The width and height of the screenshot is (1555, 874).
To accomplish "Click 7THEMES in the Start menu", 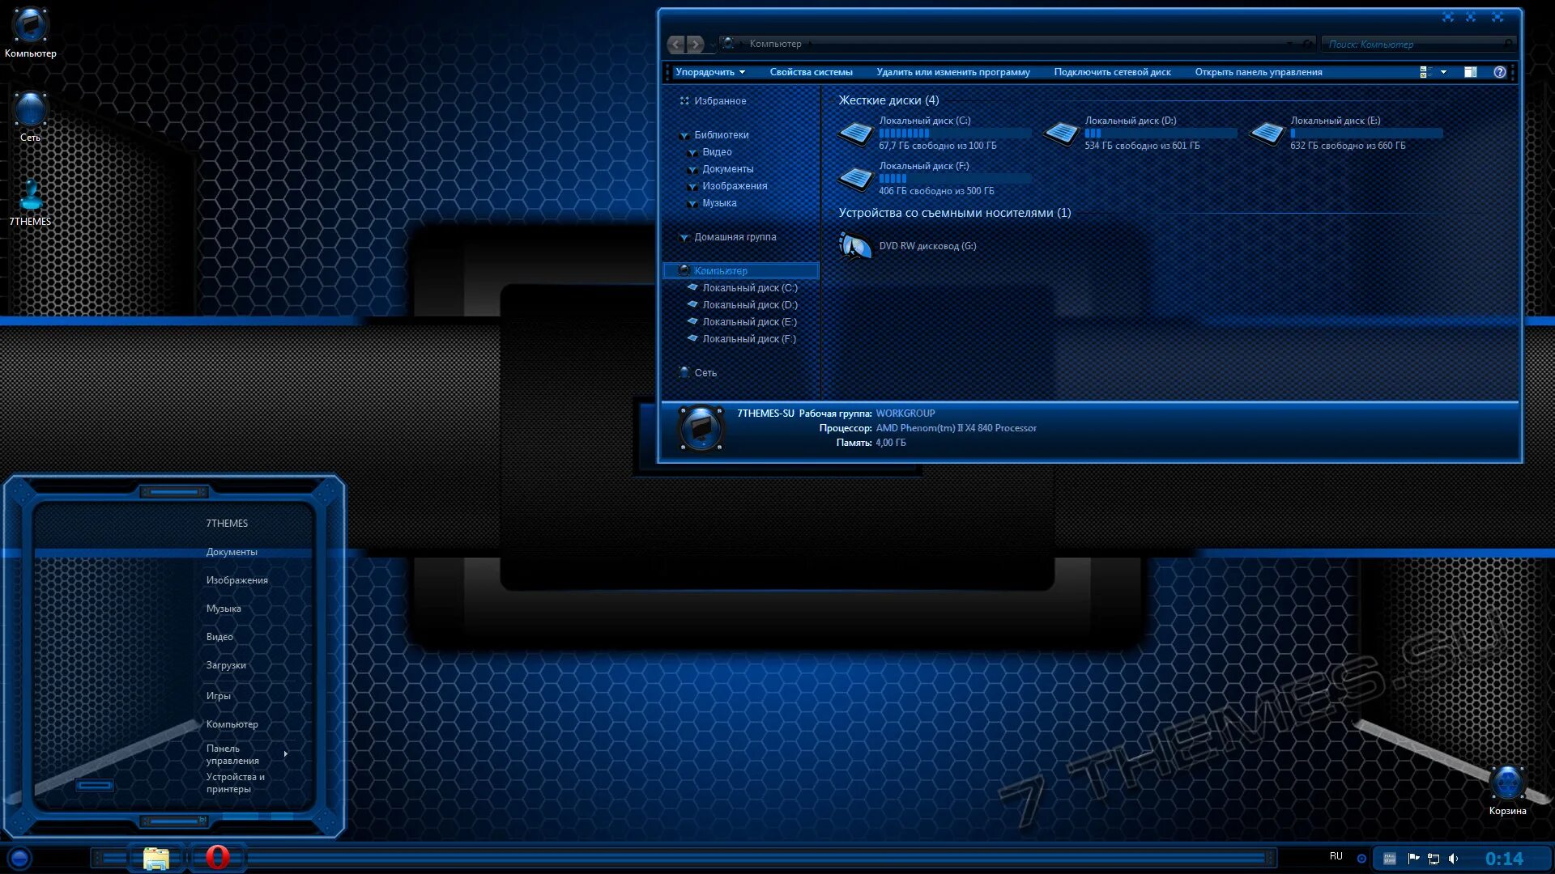I will click(227, 524).
